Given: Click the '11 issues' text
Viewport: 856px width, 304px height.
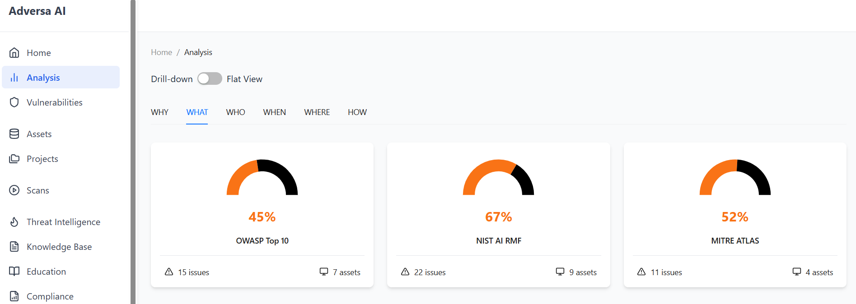Looking at the screenshot, I should point(666,272).
